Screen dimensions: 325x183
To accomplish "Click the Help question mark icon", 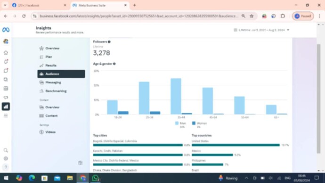I will click(x=6, y=167).
